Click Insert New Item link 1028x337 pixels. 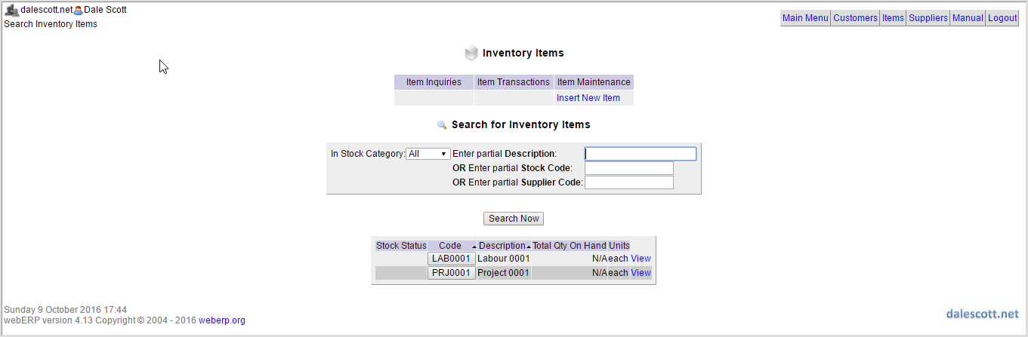(x=588, y=98)
